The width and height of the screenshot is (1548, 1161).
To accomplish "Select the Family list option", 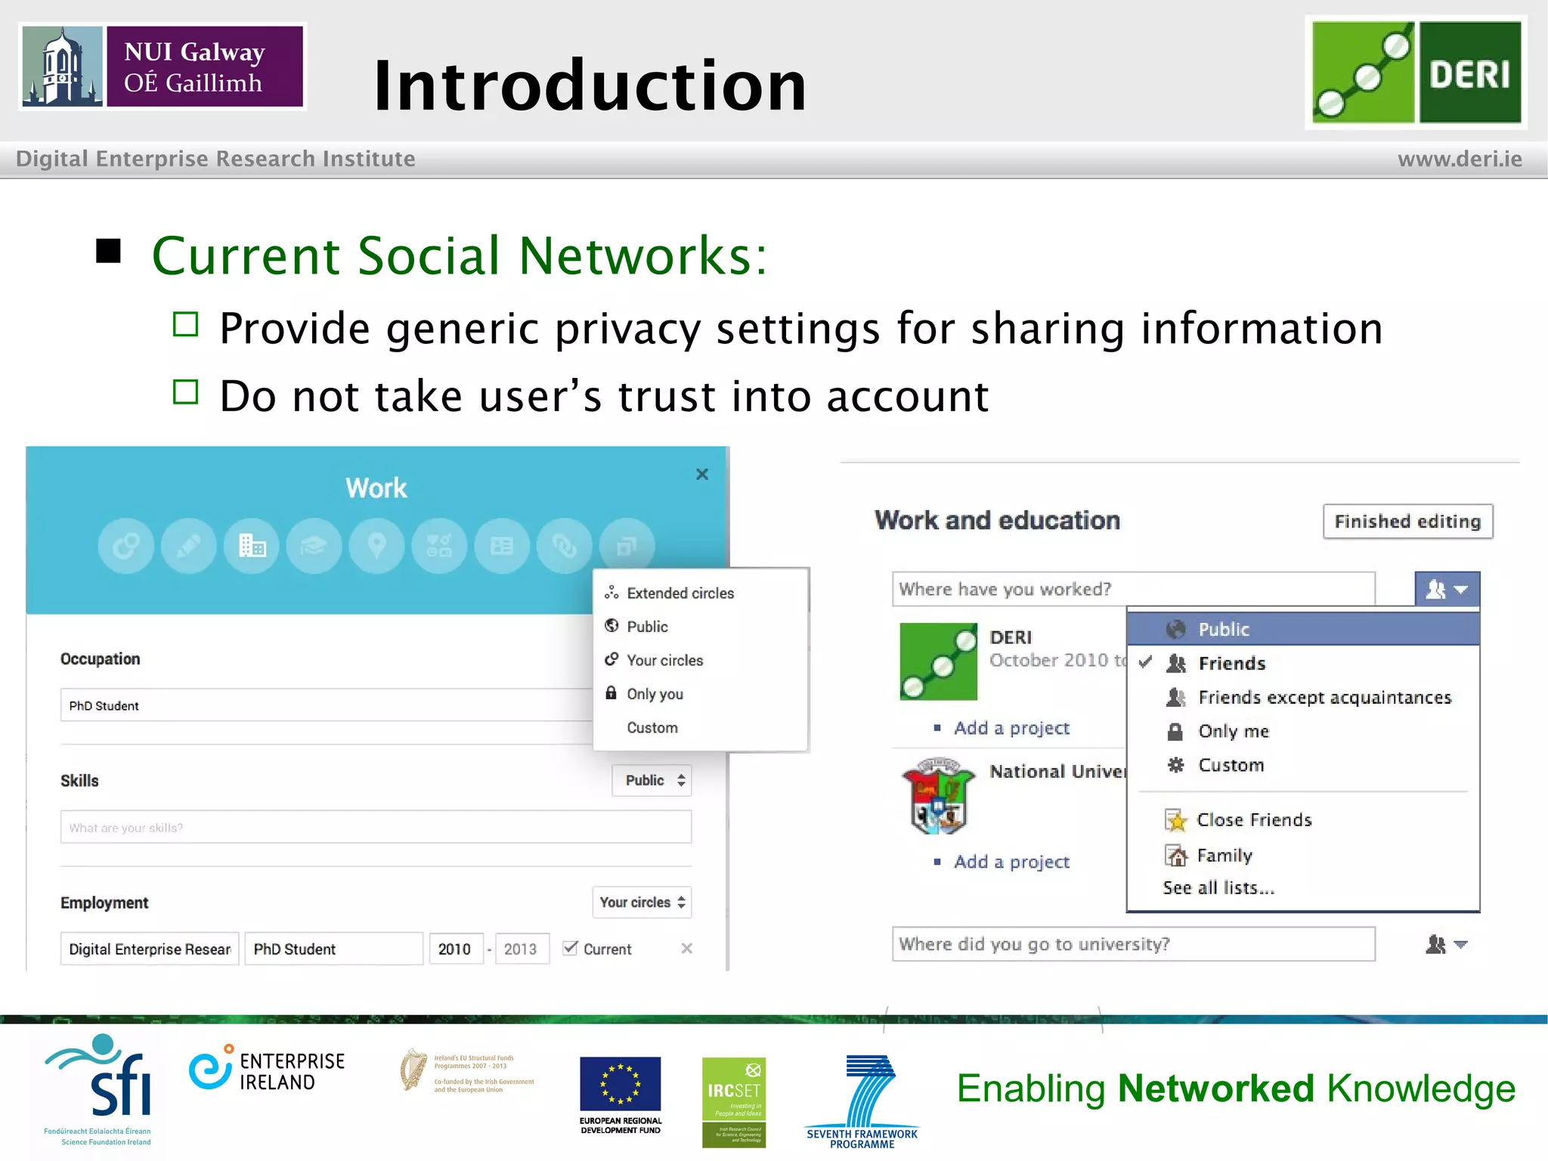I will [1303, 856].
